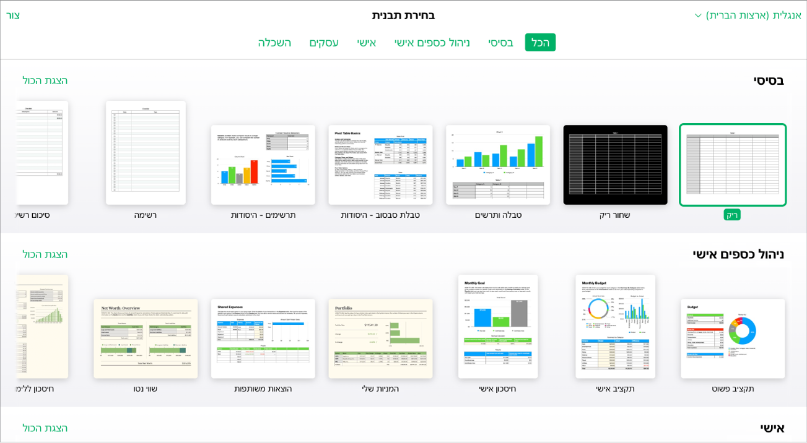The image size is (807, 443).
Task: Go to the עסקים category tab
Action: tap(324, 43)
